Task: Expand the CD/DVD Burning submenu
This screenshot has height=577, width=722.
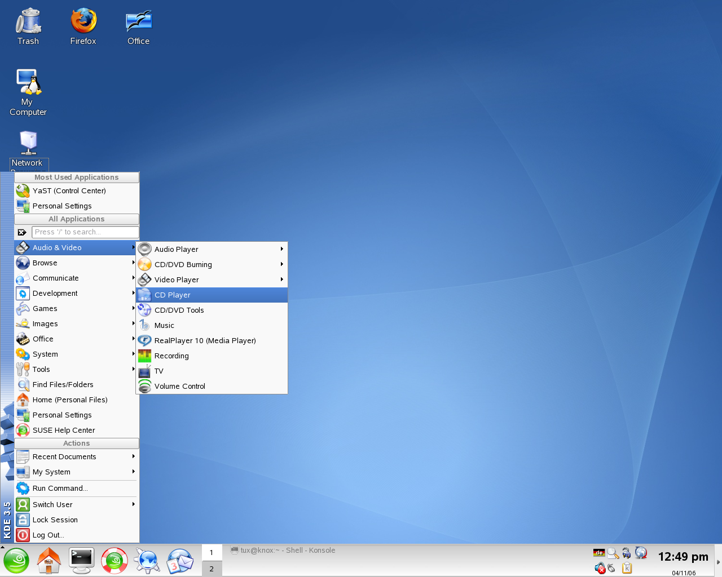Action: 212,264
